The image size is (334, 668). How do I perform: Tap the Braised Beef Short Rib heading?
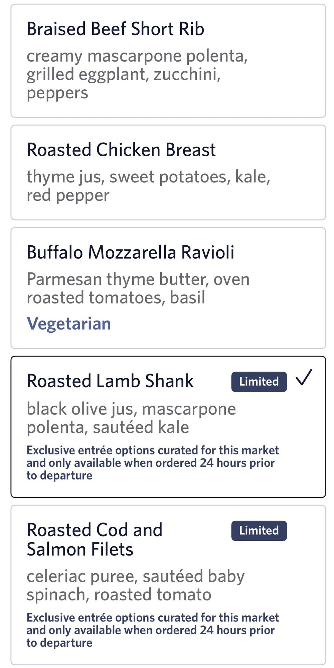(115, 29)
